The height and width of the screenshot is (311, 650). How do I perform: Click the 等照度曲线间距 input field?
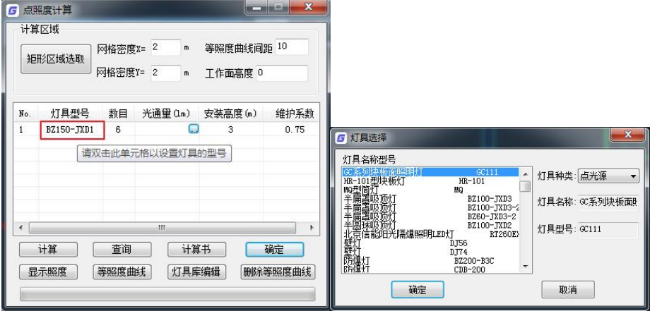pyautogui.click(x=292, y=47)
